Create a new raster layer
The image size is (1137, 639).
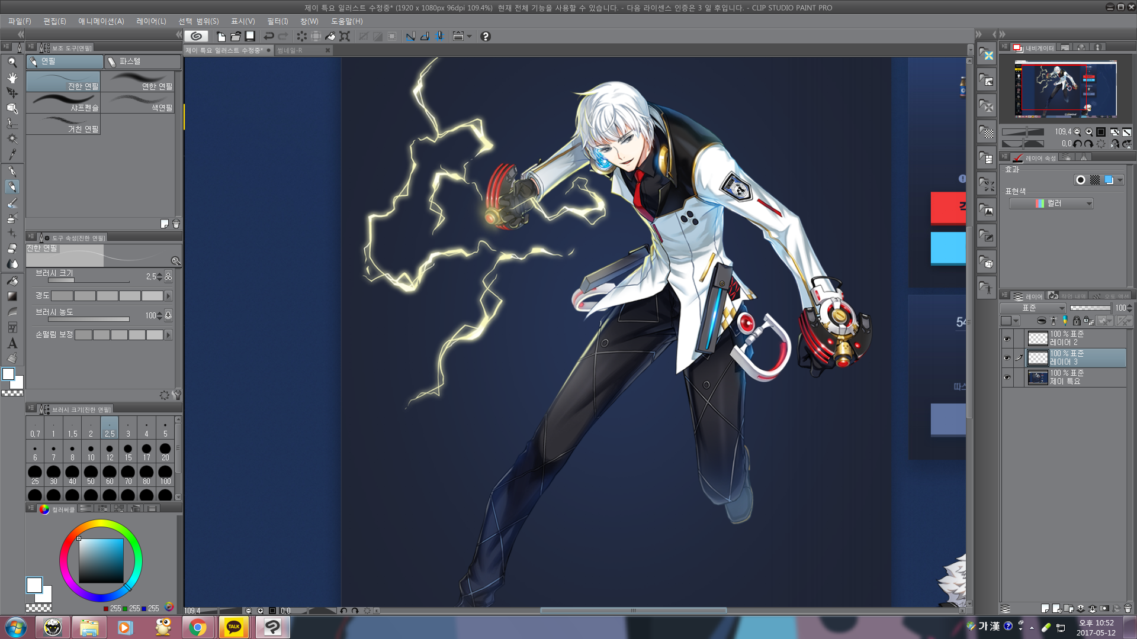pos(1045,608)
